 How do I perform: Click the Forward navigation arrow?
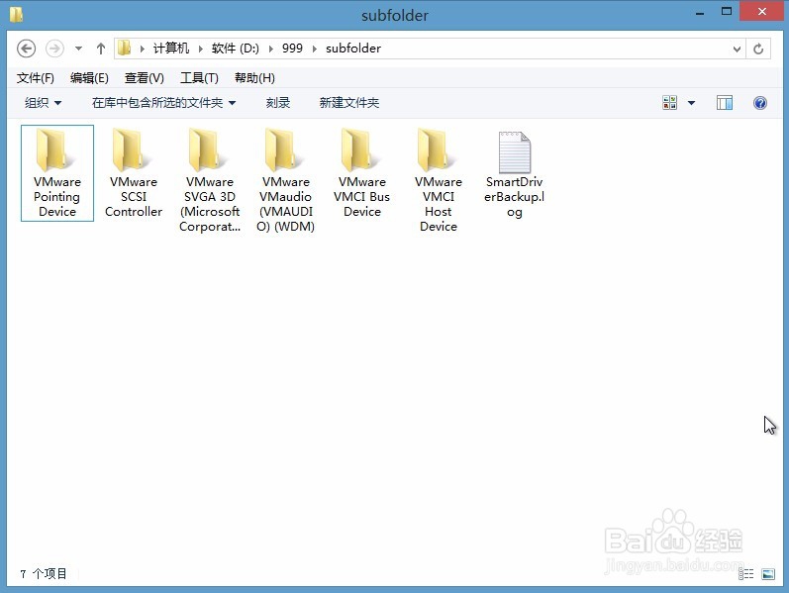click(x=54, y=49)
